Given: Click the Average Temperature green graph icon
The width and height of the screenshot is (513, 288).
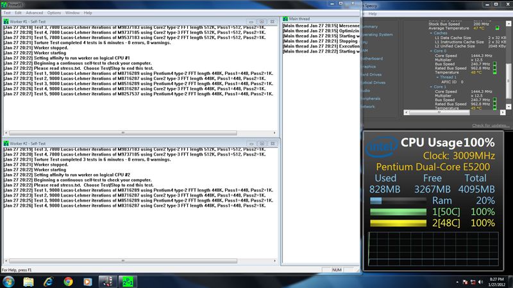Looking at the screenshot, I should [x=498, y=28].
